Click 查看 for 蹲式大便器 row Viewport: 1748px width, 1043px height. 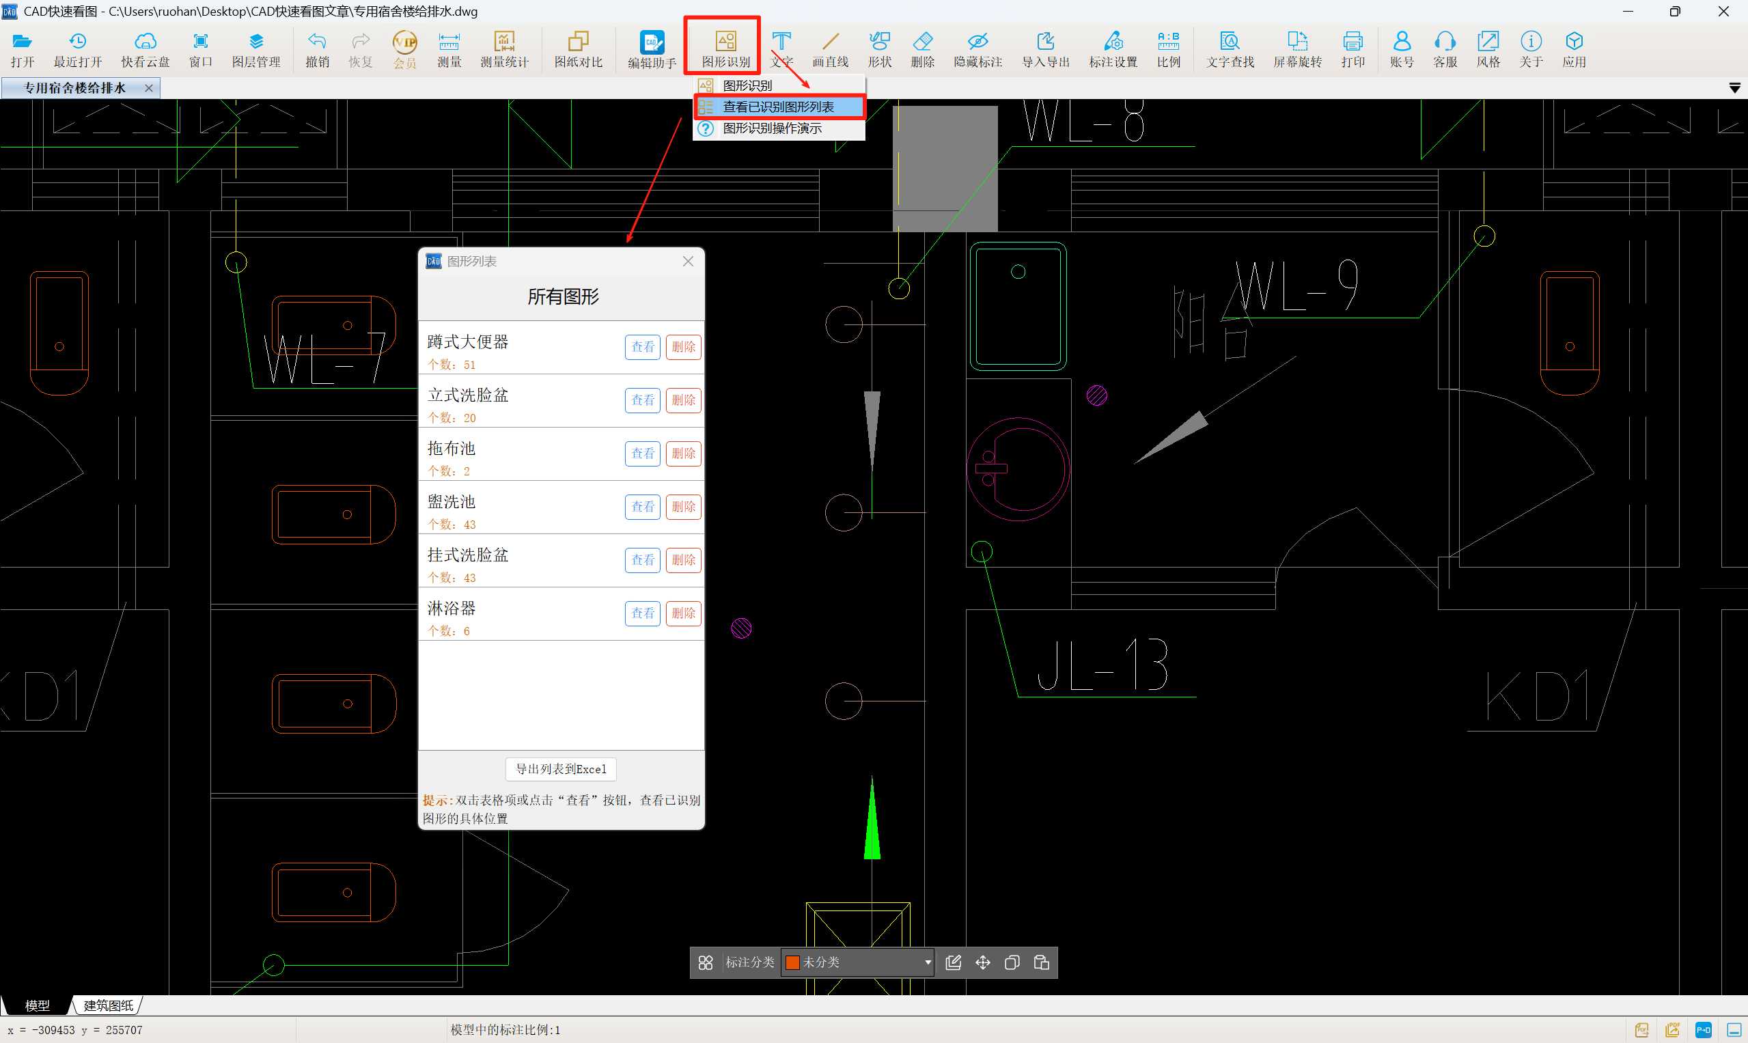point(641,346)
